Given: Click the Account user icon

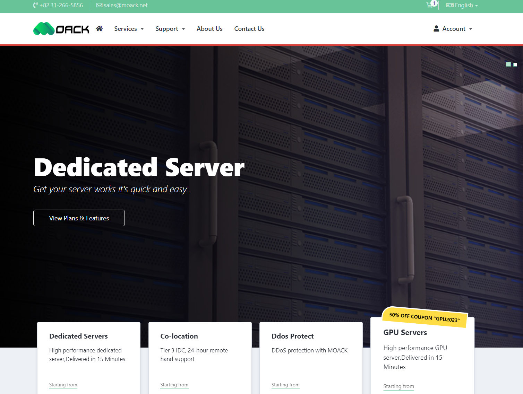Looking at the screenshot, I should [x=436, y=29].
